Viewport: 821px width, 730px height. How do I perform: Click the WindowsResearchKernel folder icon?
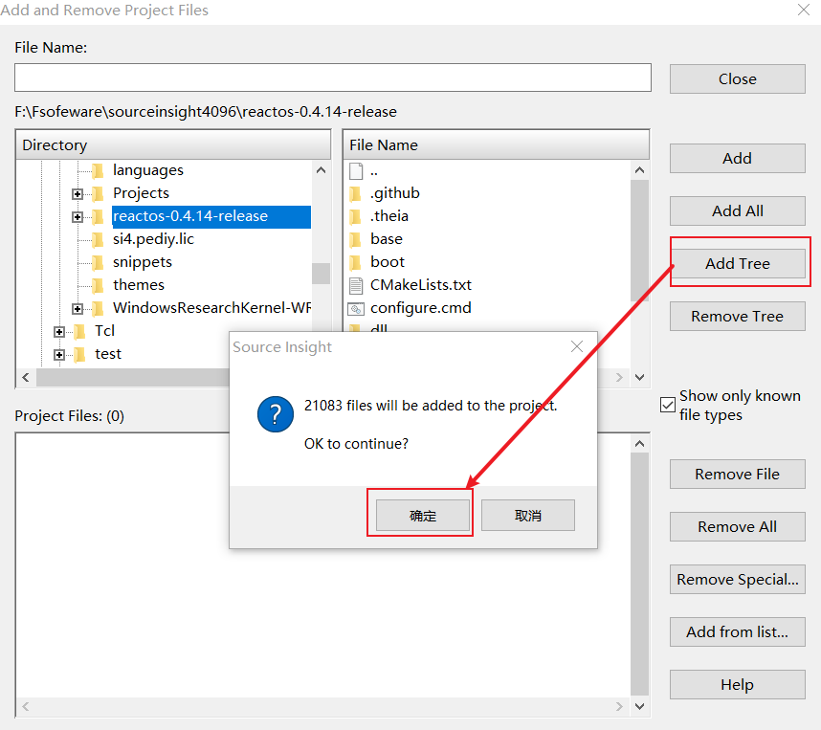98,308
